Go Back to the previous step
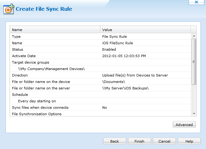 [115, 141]
